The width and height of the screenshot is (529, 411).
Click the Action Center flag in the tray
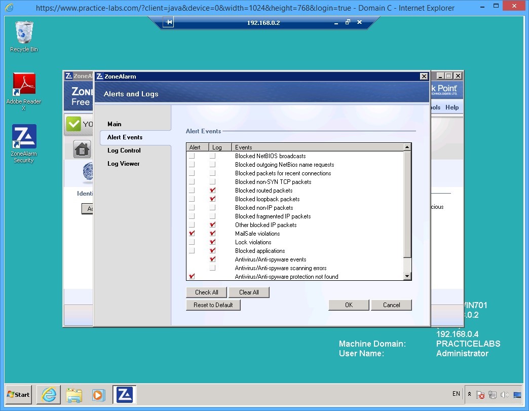click(480, 394)
